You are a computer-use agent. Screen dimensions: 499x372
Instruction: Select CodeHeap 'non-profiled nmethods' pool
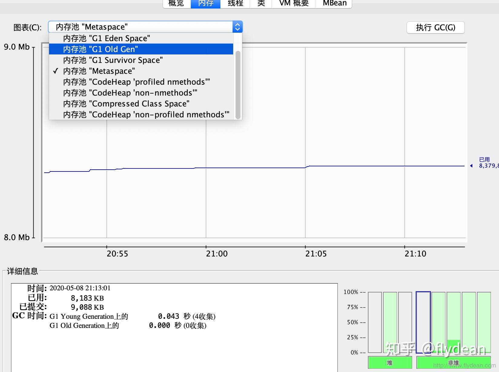click(x=141, y=115)
